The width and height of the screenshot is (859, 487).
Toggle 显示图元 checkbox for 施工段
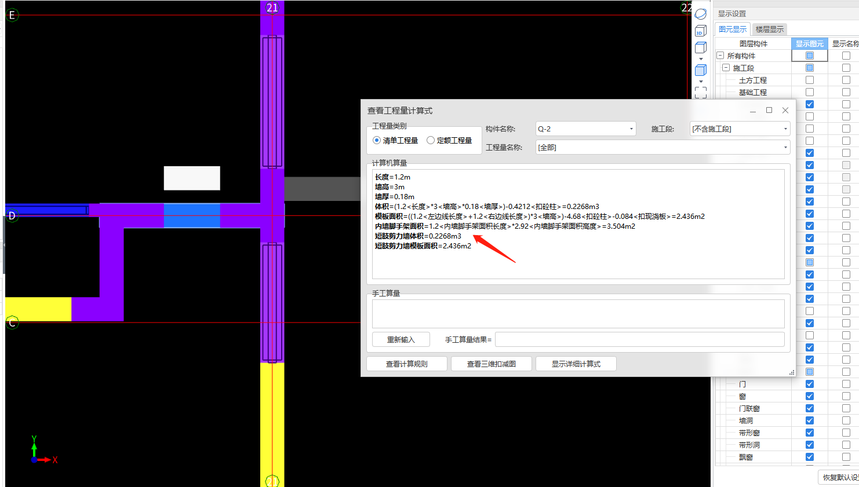tap(810, 68)
